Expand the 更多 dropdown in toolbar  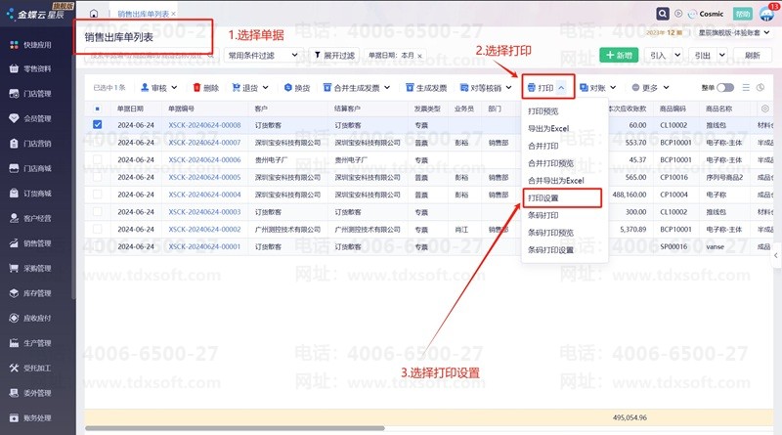point(650,88)
